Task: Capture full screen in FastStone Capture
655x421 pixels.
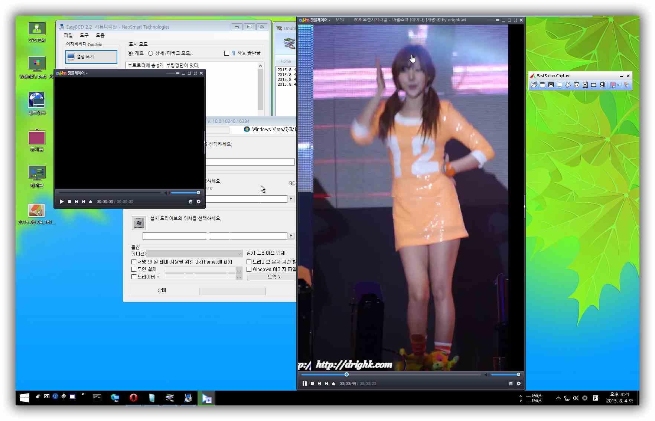Action: 577,85
